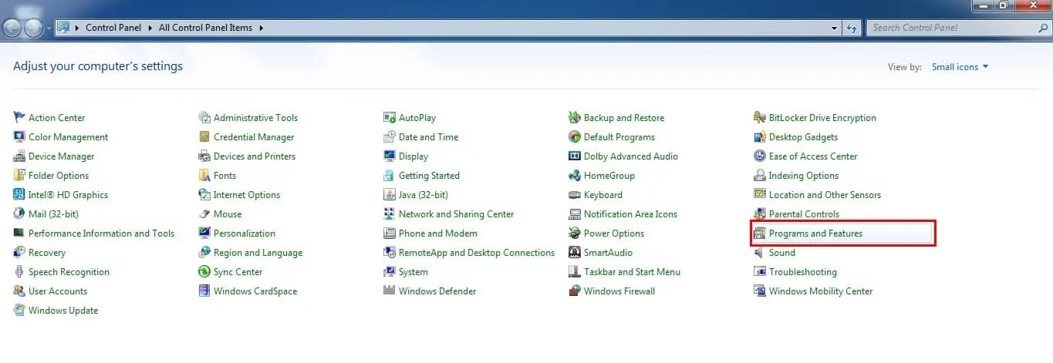Open Region and Language link

click(x=258, y=253)
